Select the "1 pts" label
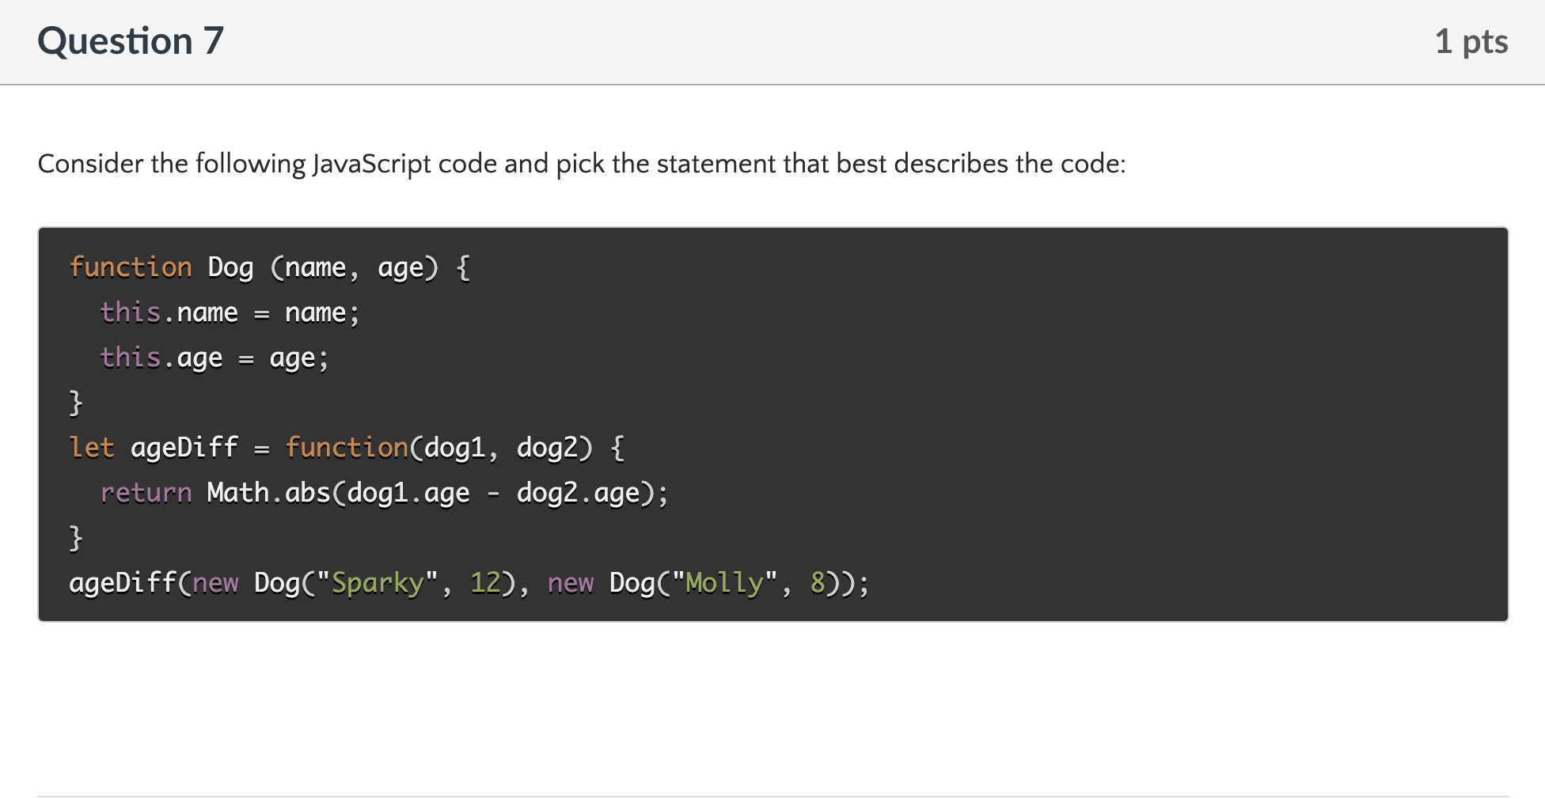The height and width of the screenshot is (799, 1545). 1471,41
